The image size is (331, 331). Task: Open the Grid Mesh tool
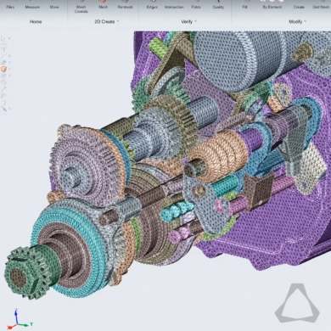321,5
